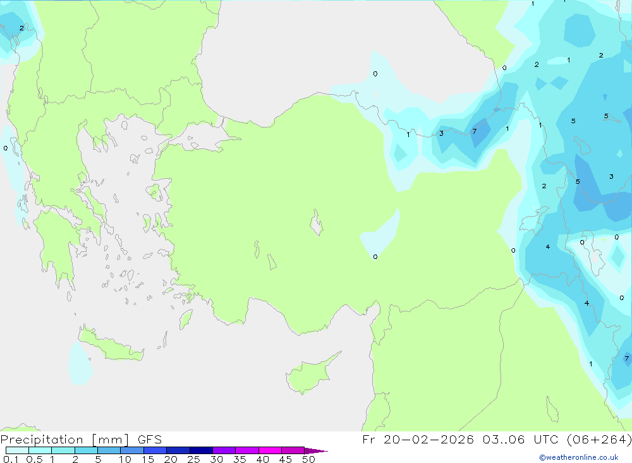Click the '40' legend scale label
Viewport: 632px width, 463px height.
coord(262,459)
